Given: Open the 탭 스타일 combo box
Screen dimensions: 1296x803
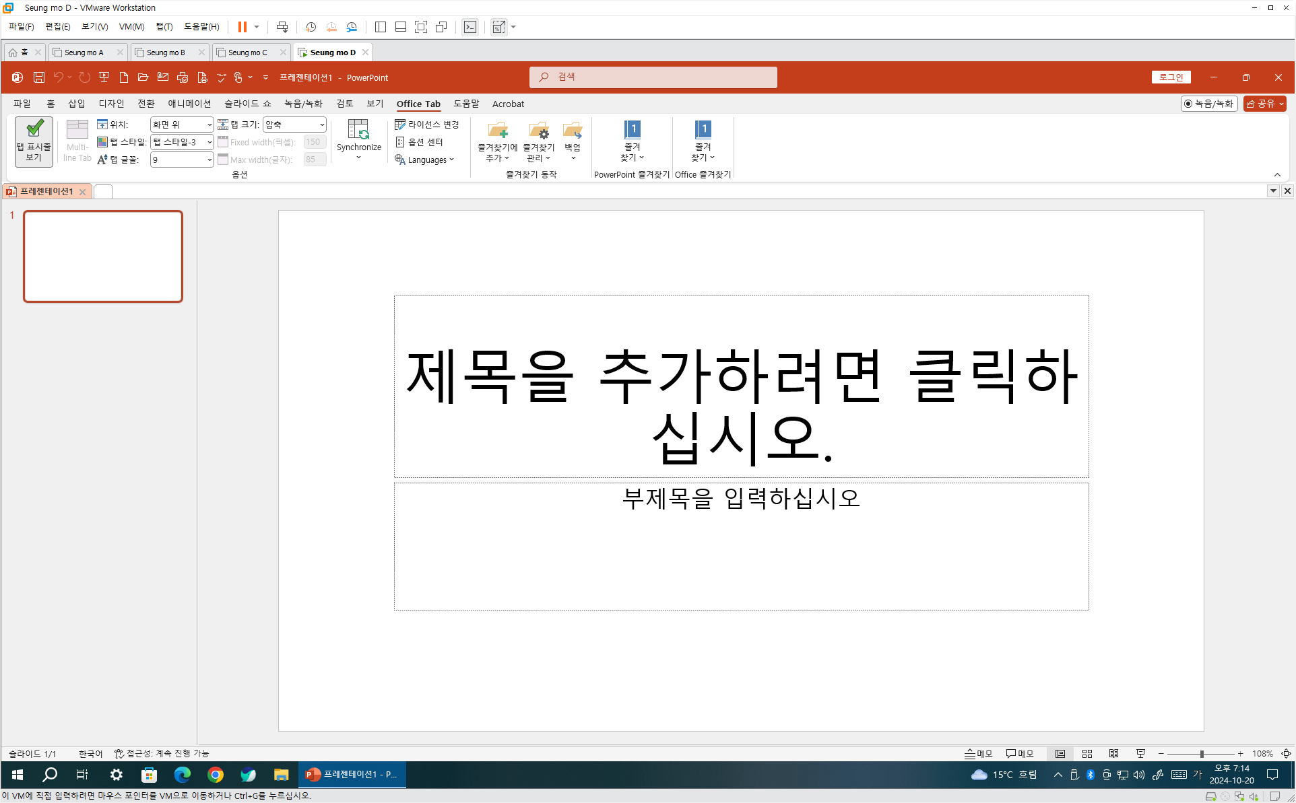Looking at the screenshot, I should coord(182,142).
